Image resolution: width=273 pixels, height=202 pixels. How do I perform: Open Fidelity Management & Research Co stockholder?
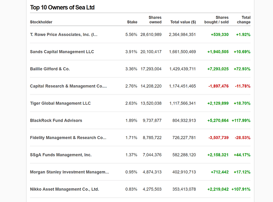[68, 138]
